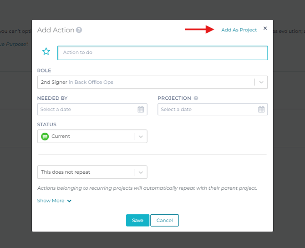Viewport: 305px width, 248px height.
Task: Click the green Current status icon
Action: pos(45,136)
